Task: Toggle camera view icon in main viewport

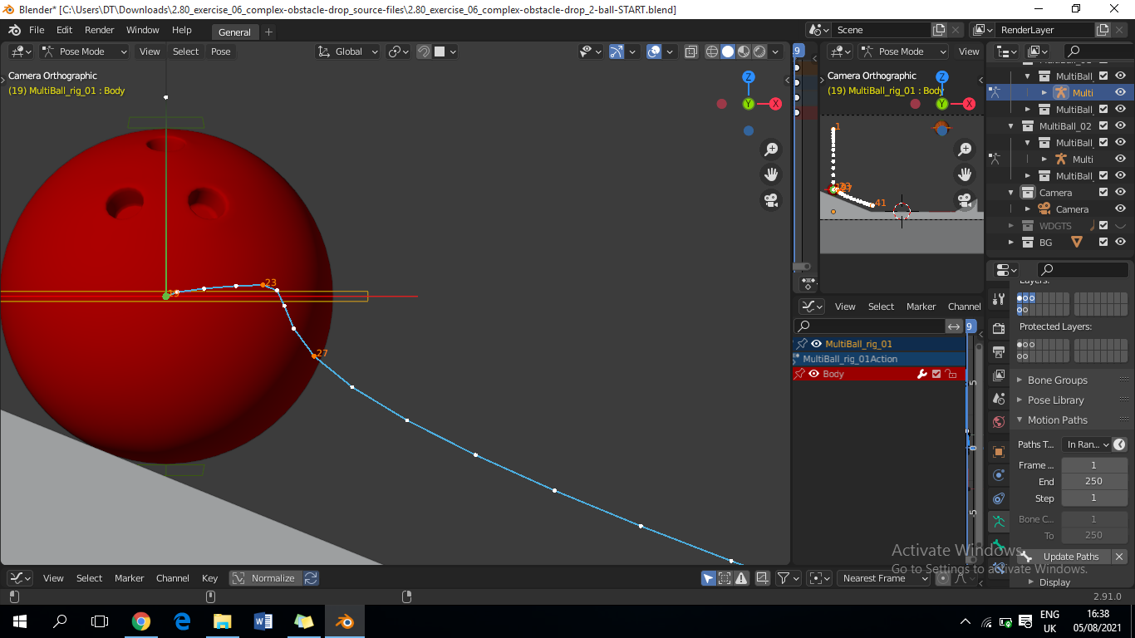Action: click(x=771, y=200)
